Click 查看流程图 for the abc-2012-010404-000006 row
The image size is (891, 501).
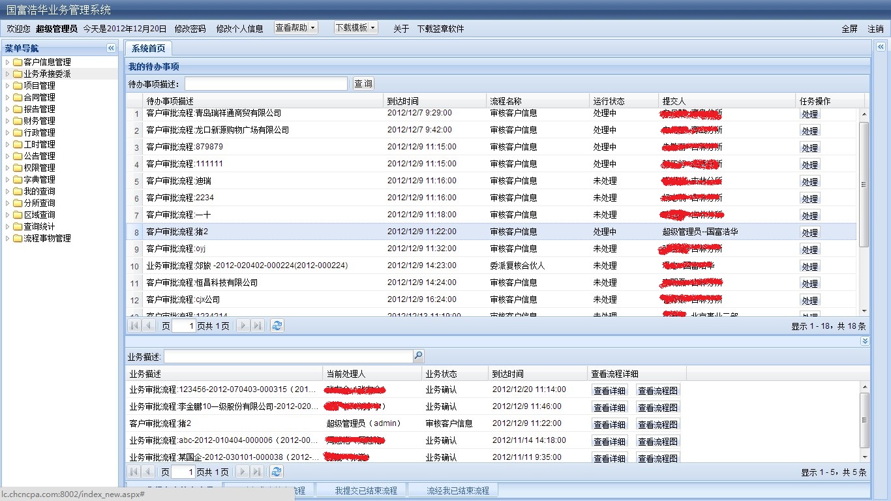click(x=657, y=442)
